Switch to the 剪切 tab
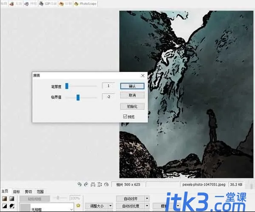This screenshot has height=212, width=255. (28, 192)
